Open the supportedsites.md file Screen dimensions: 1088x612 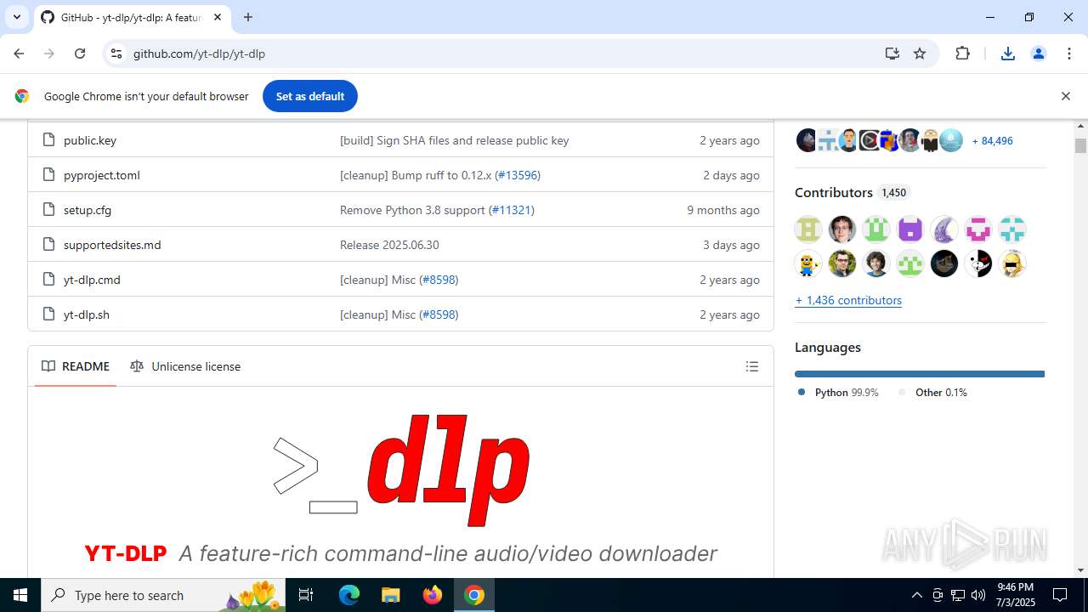click(112, 245)
